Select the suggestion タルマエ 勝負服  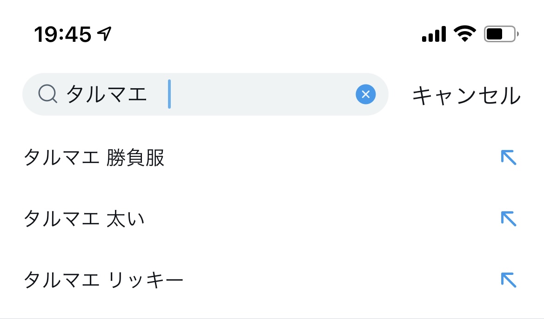(94, 158)
